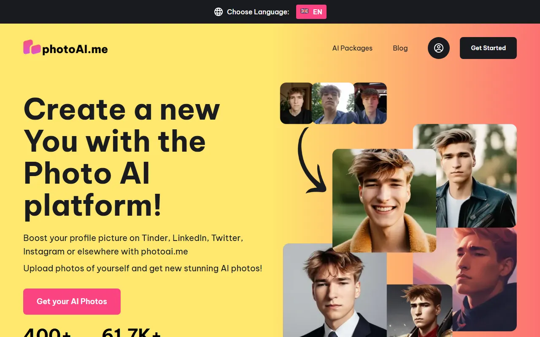Open the smiling portrait with fur collar

[384, 201]
